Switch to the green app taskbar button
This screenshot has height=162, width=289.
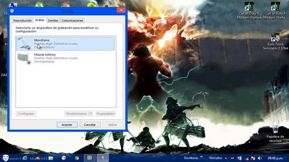click(89, 158)
